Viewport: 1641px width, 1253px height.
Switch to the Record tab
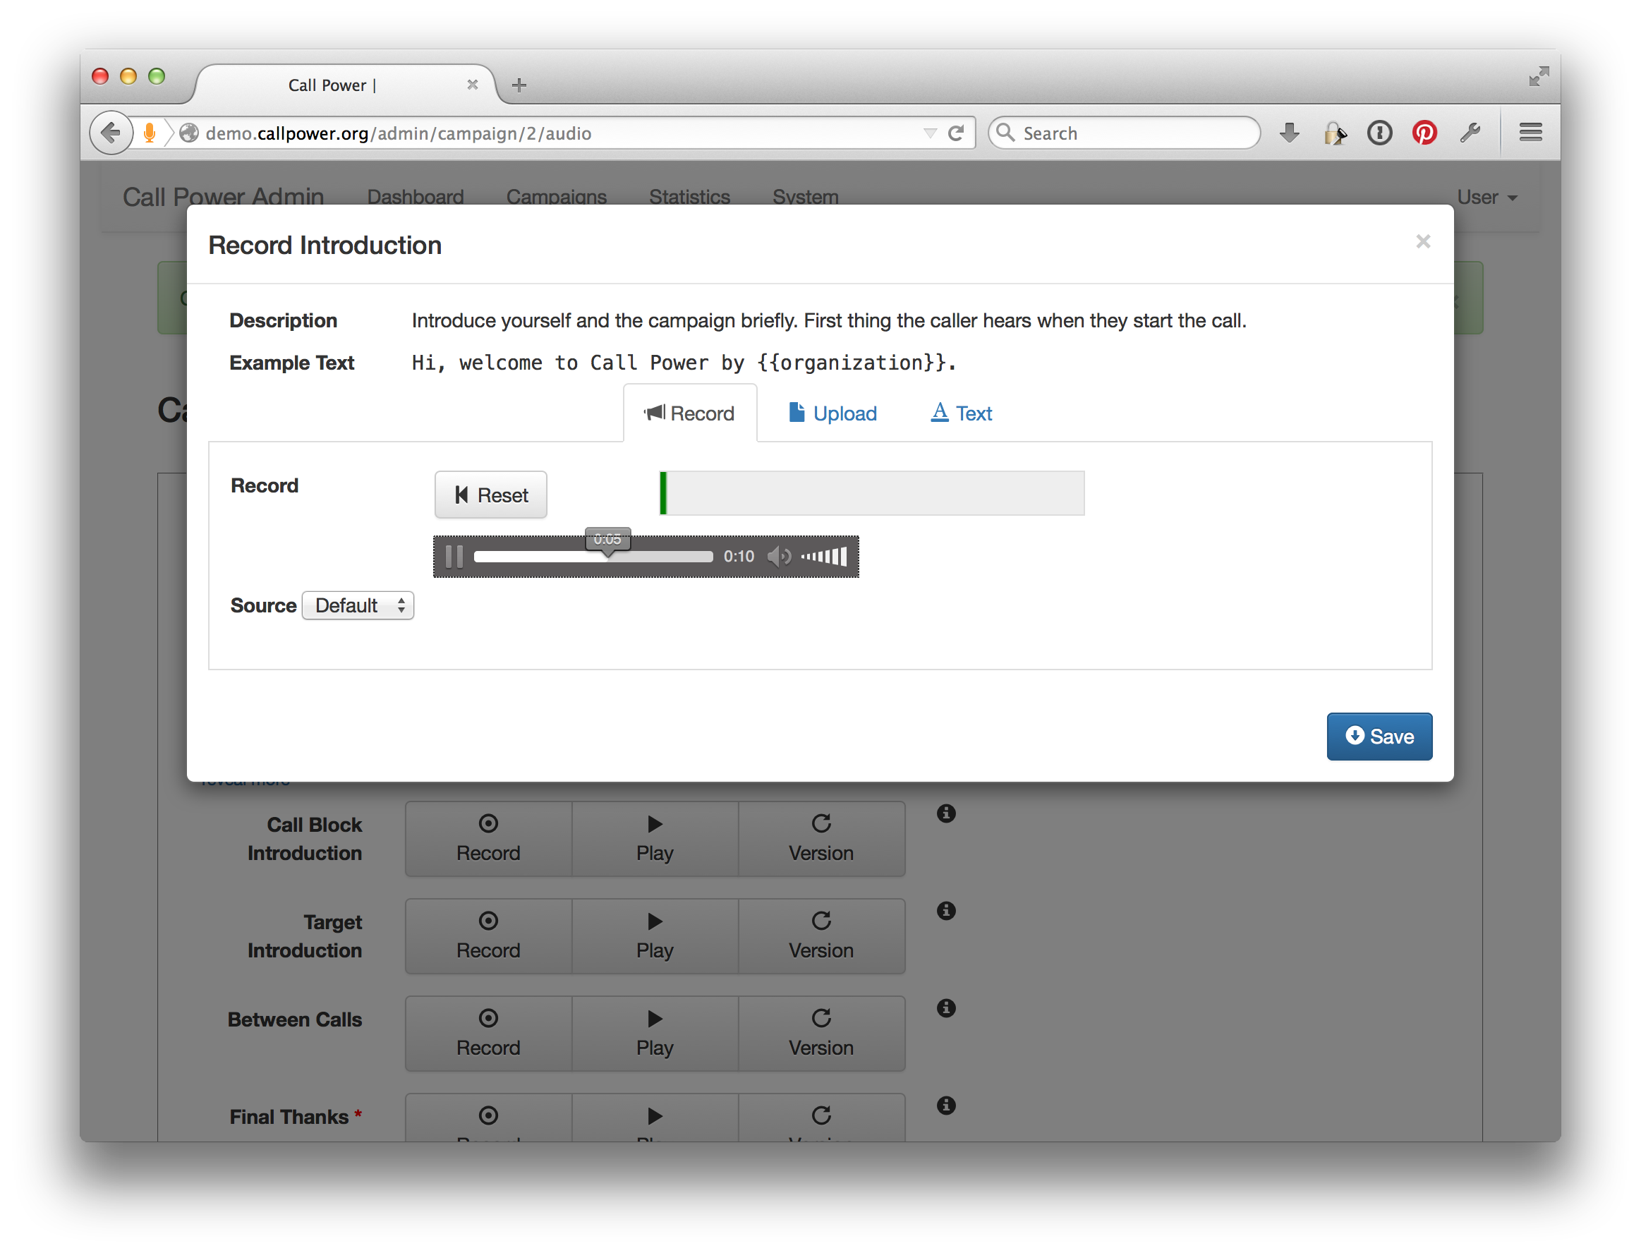pos(689,413)
